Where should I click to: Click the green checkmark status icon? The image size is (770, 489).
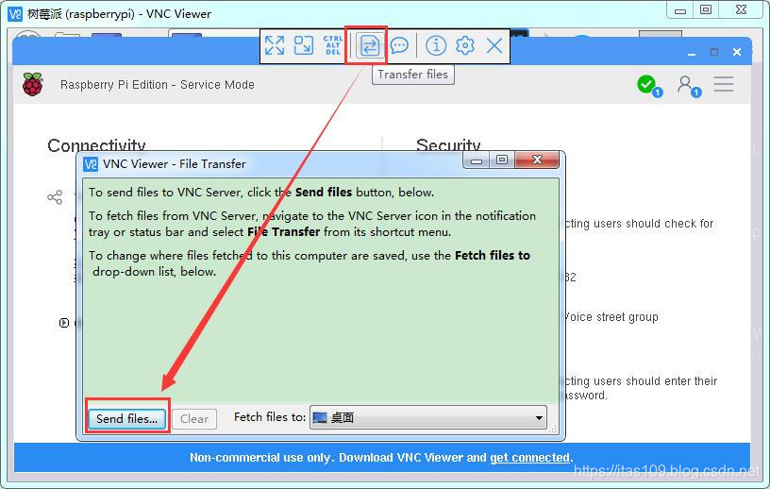tap(648, 86)
